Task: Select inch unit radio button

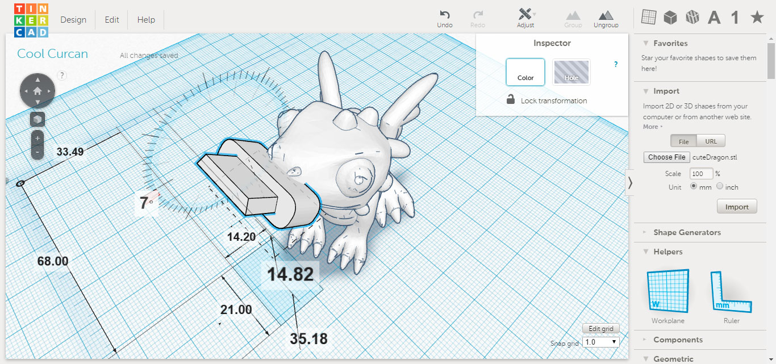Action: [x=720, y=186]
